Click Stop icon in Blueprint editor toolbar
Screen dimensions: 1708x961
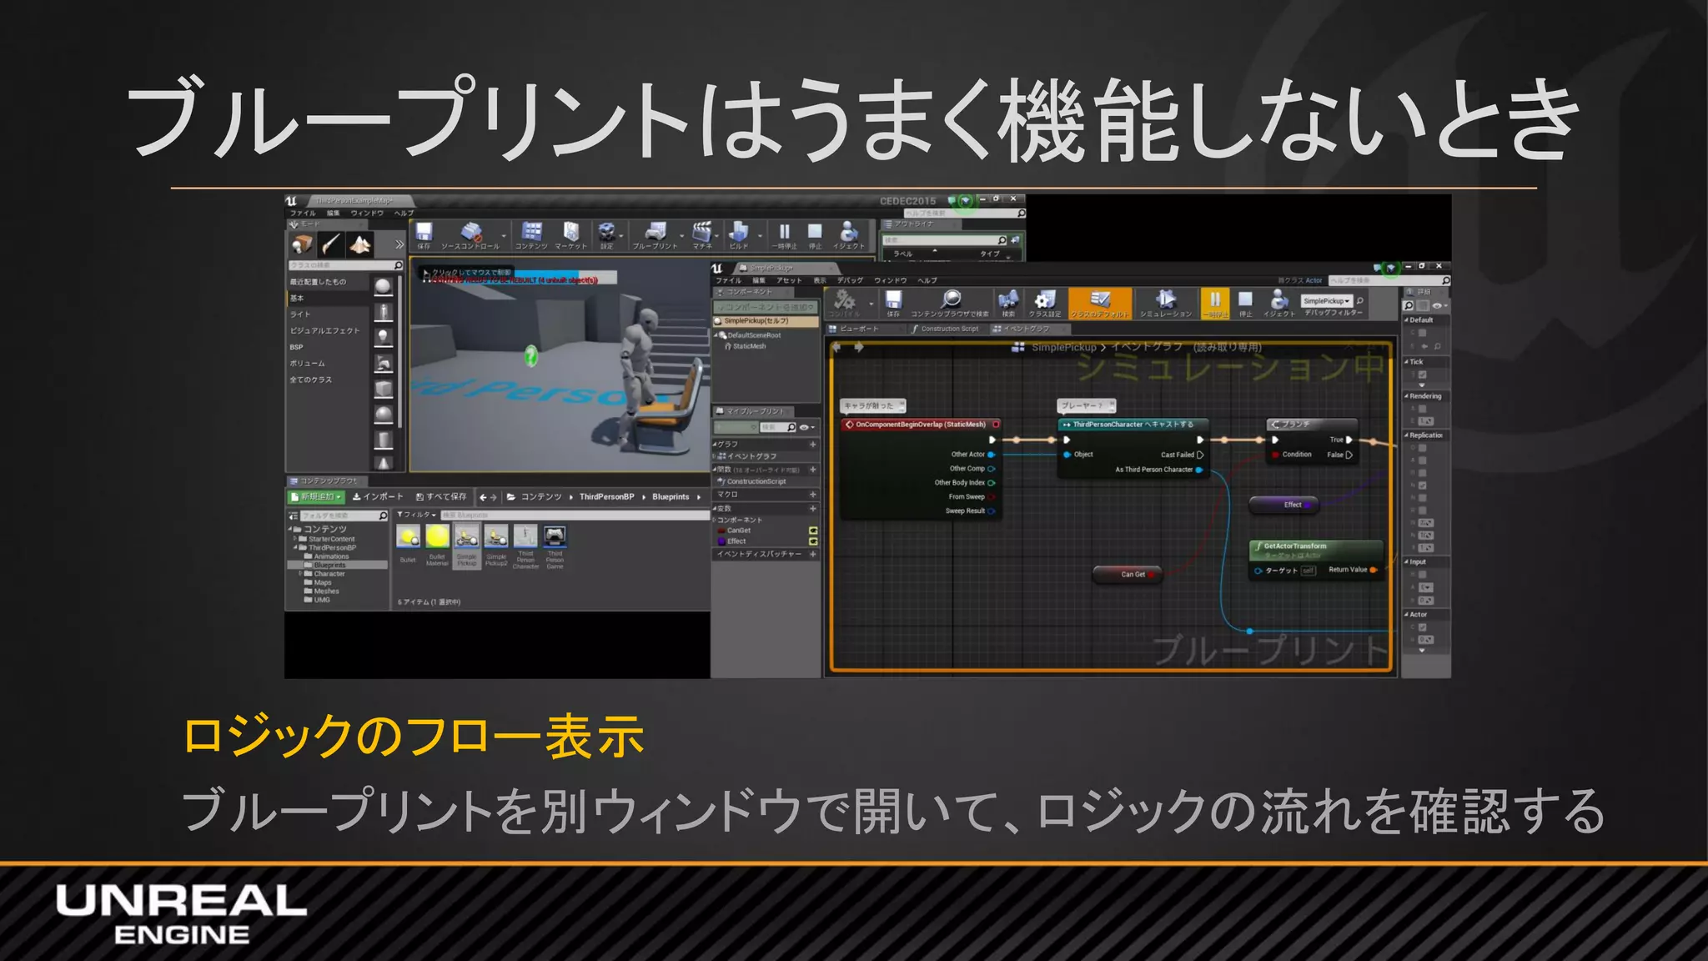1245,303
